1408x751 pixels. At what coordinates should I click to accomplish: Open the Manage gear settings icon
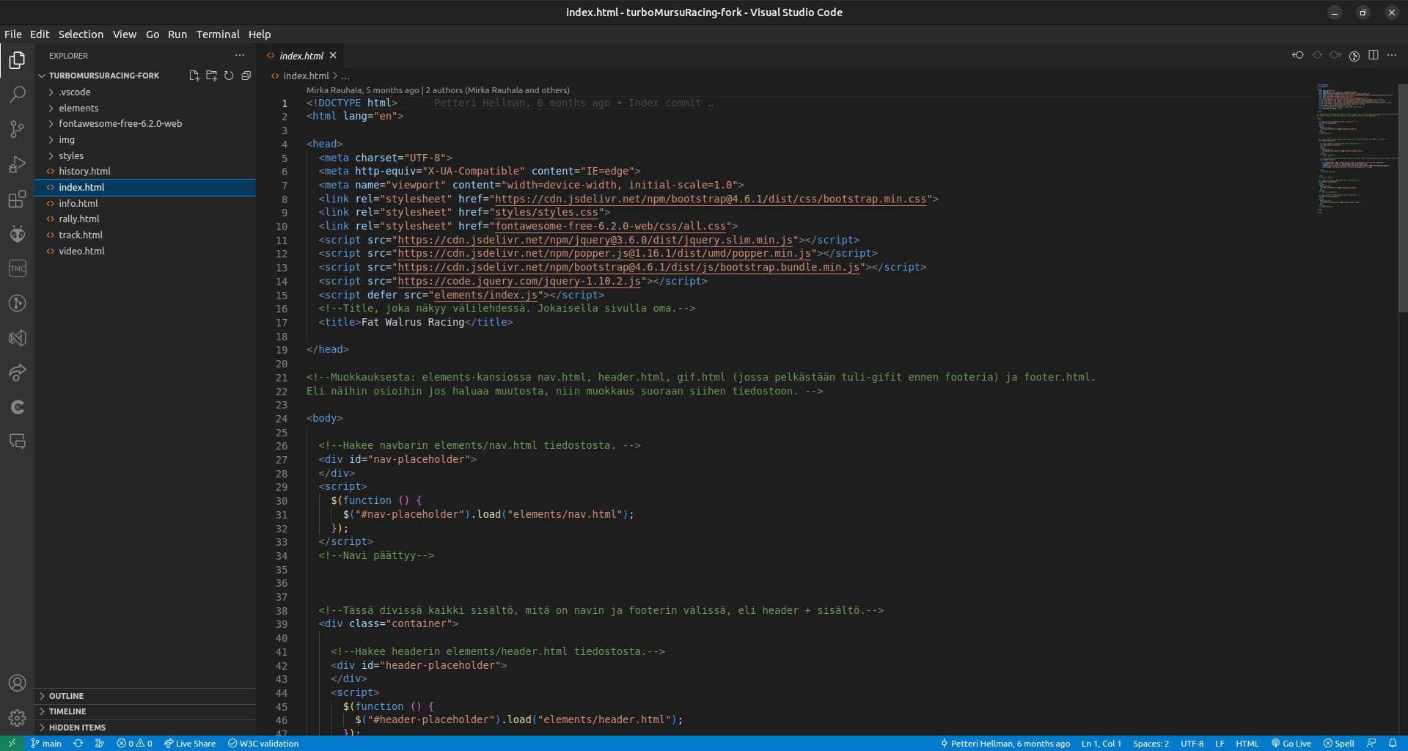pyautogui.click(x=17, y=718)
